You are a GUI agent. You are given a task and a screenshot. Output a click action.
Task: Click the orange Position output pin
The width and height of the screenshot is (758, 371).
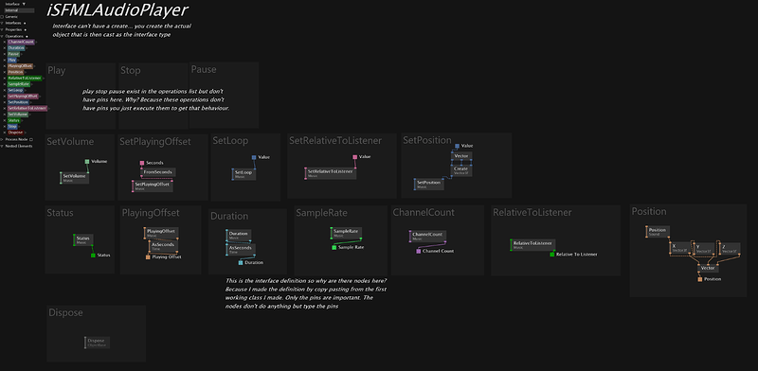[x=699, y=279]
